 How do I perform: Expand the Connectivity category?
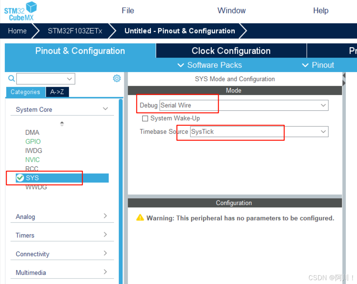[62, 253]
